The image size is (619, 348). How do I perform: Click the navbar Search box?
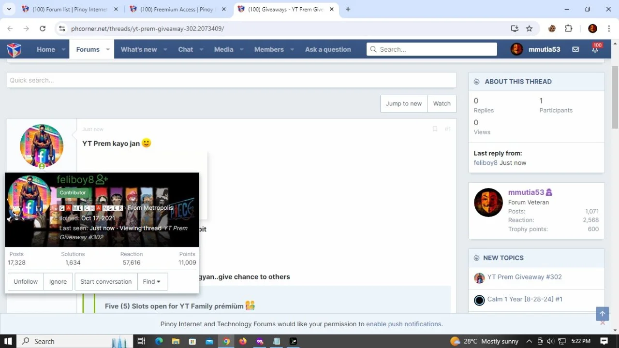[x=432, y=49]
